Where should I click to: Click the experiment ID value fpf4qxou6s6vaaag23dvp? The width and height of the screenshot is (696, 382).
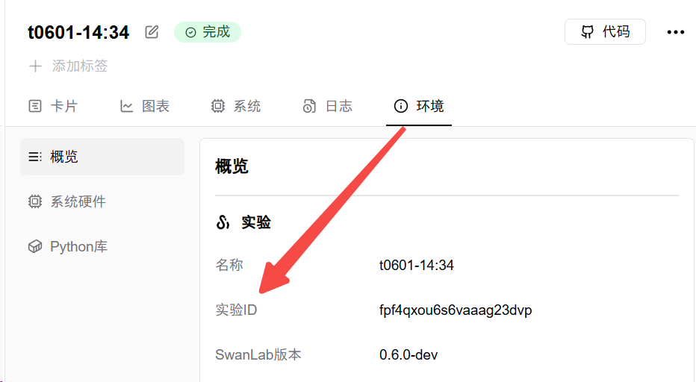tap(456, 310)
